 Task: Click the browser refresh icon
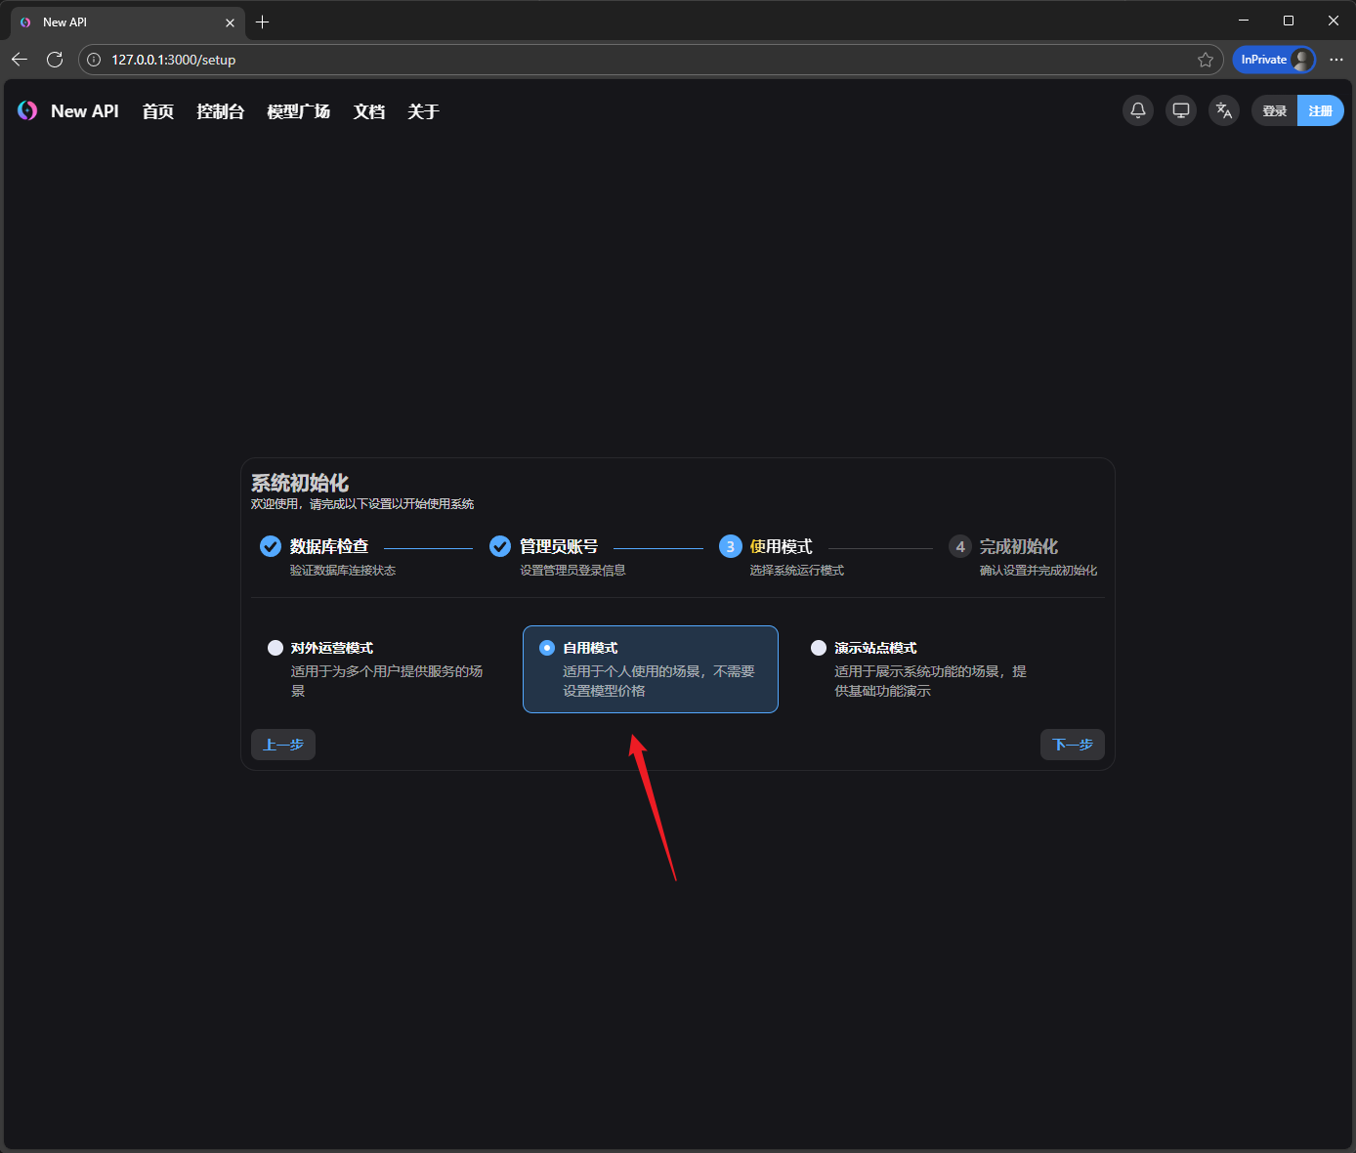point(55,60)
